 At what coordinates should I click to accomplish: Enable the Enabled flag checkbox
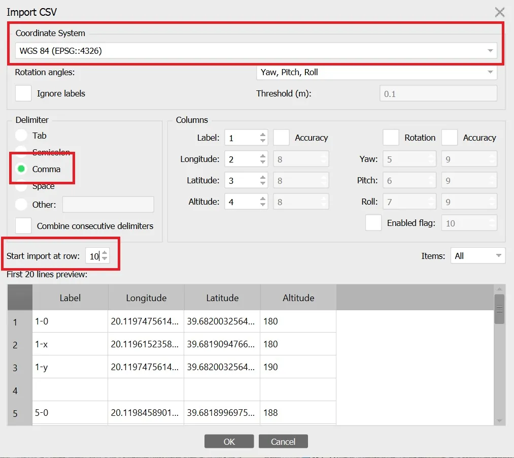click(373, 222)
